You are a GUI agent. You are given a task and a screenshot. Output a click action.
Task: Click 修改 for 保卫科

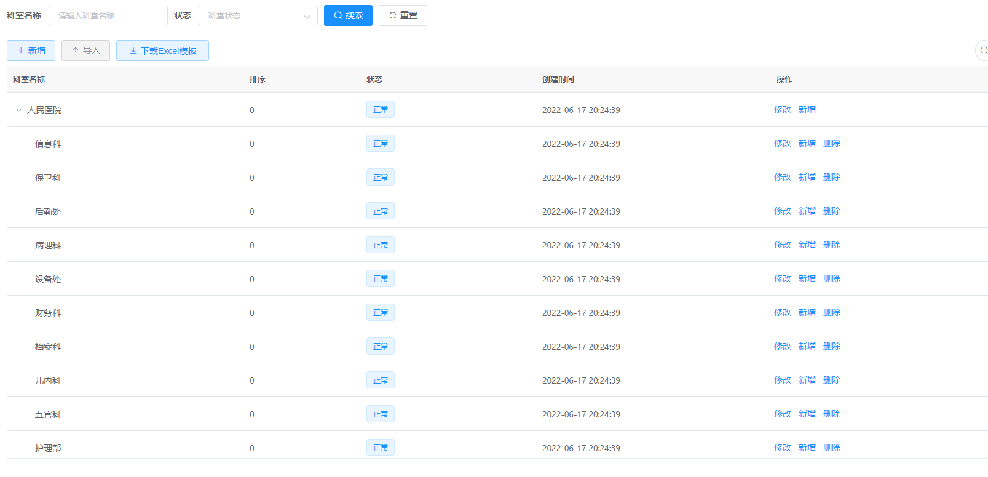(783, 177)
